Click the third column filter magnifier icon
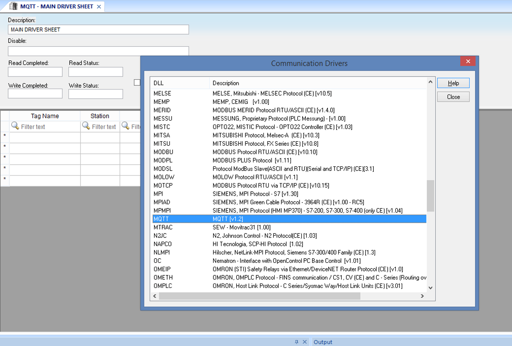The width and height of the screenshot is (512, 346). click(125, 126)
